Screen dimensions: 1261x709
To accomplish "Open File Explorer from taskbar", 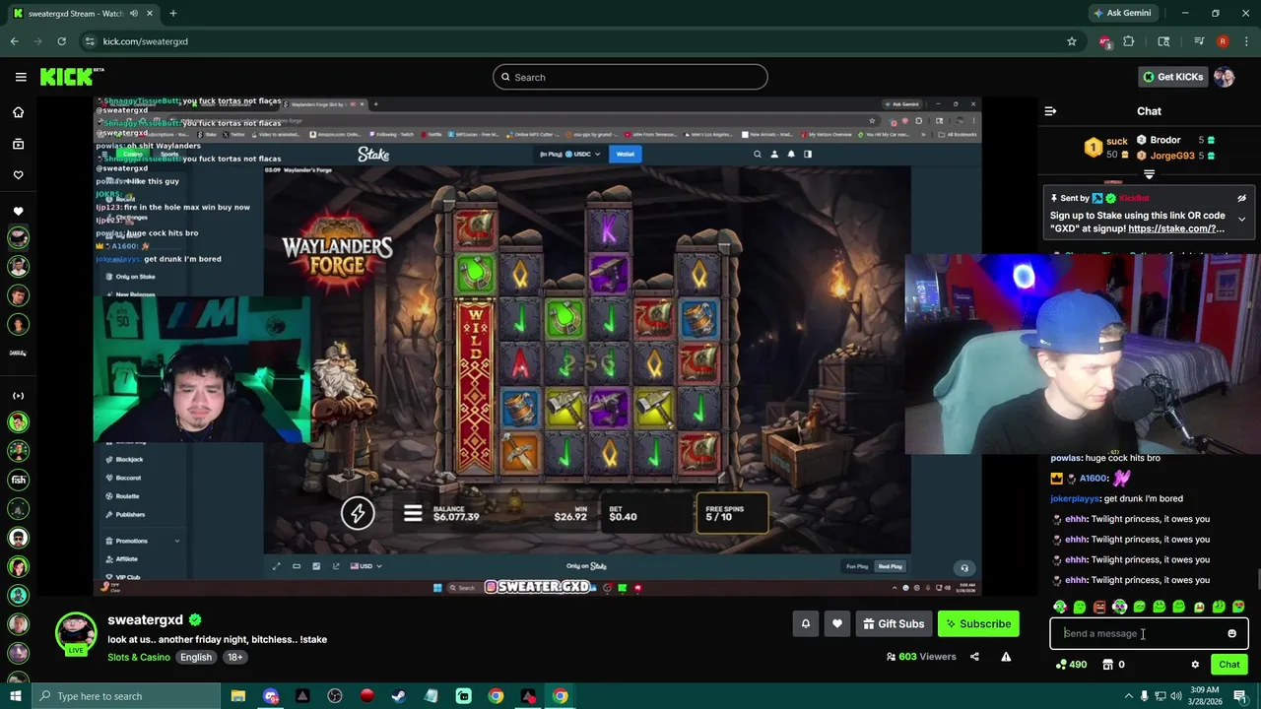I will pos(238,696).
